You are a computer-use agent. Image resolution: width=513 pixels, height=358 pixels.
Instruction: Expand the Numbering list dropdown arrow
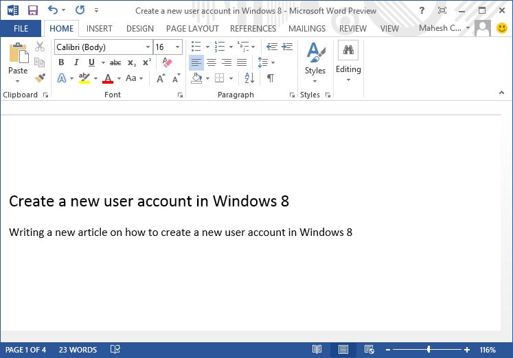[231, 47]
